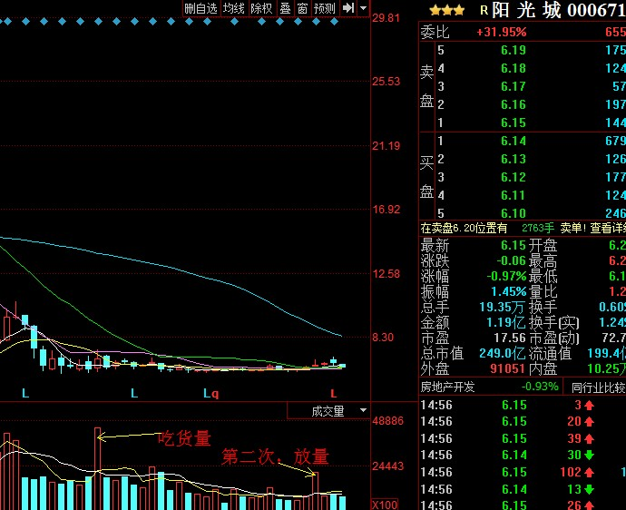
Task: Click stock name 阳光城 000671
Action: [x=559, y=10]
